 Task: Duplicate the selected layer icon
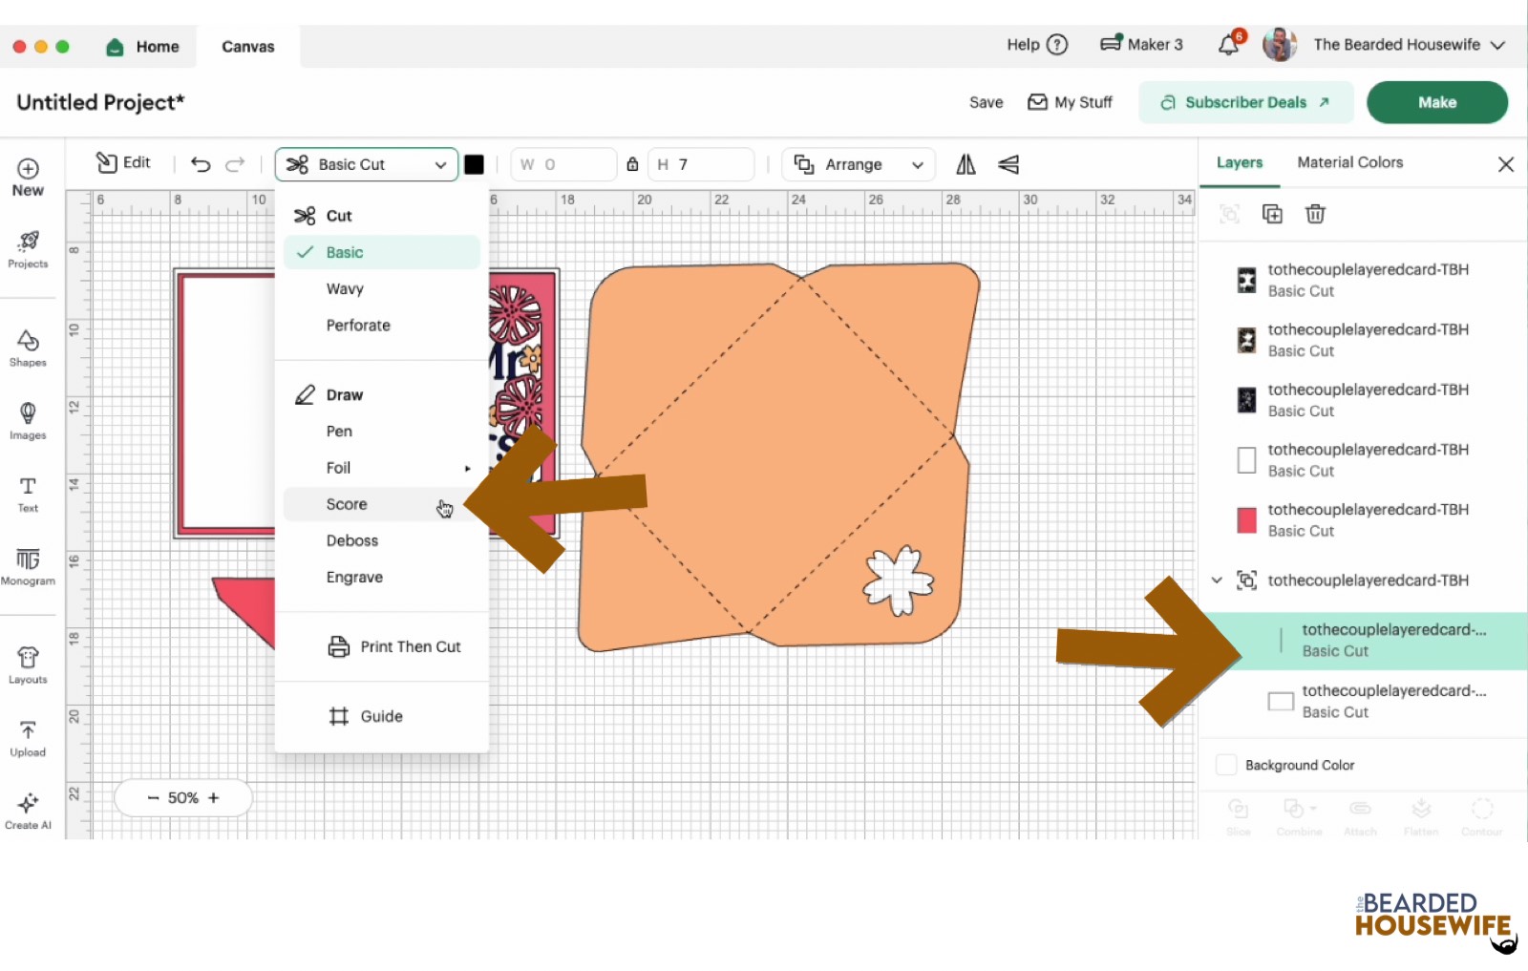click(1272, 214)
